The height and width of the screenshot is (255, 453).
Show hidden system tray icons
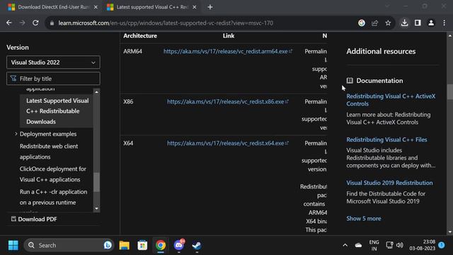(345, 245)
